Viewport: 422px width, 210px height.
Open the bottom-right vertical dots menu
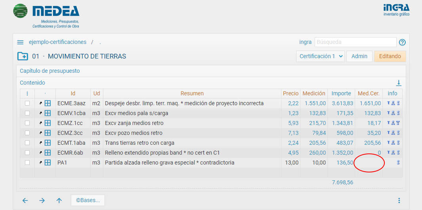(399, 201)
